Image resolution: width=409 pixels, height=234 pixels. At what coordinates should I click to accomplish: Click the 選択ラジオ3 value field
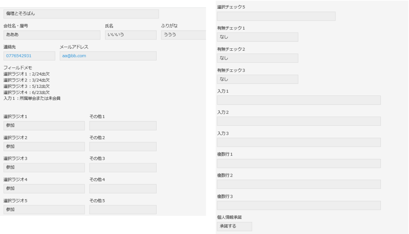pos(44,168)
